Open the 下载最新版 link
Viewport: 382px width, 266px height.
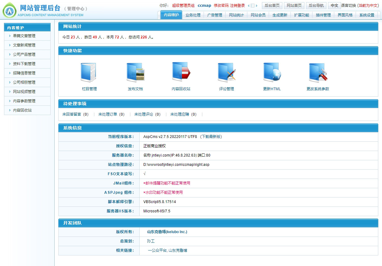pyautogui.click(x=211, y=137)
